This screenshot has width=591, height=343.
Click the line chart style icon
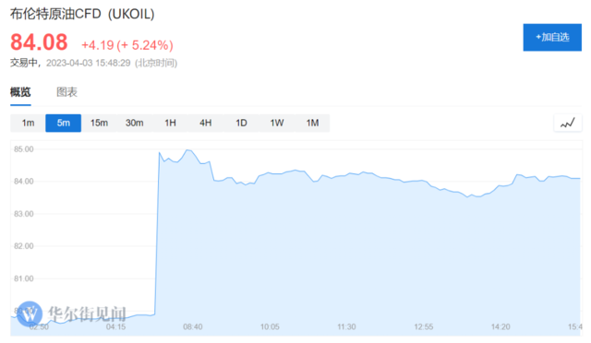tap(568, 124)
